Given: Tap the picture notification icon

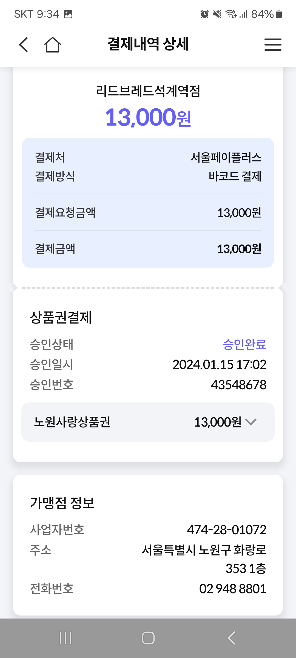Looking at the screenshot, I should click(x=68, y=14).
